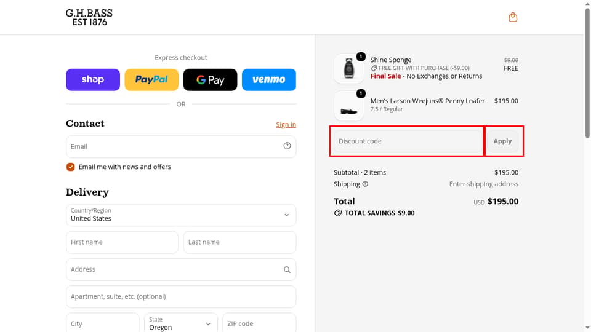Click the 'Final Sale' red text

point(385,76)
